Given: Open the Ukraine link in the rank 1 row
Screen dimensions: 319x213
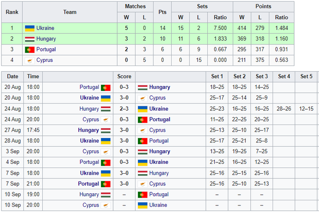Looking at the screenshot, I should pos(45,28).
